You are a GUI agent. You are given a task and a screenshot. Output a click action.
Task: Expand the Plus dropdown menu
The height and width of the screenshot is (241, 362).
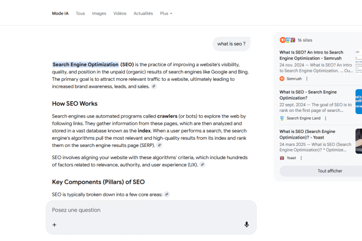point(166,13)
